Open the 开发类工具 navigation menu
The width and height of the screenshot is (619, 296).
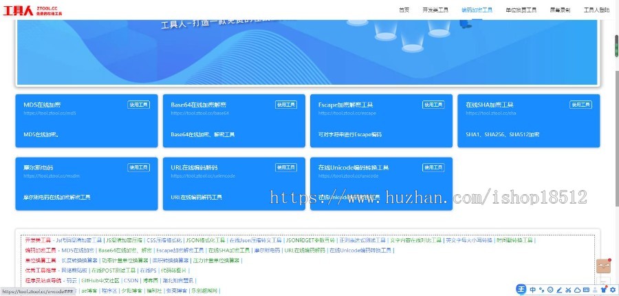coord(435,10)
